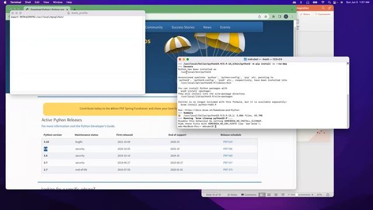Open the browser three-dot menu

[x=292, y=16]
